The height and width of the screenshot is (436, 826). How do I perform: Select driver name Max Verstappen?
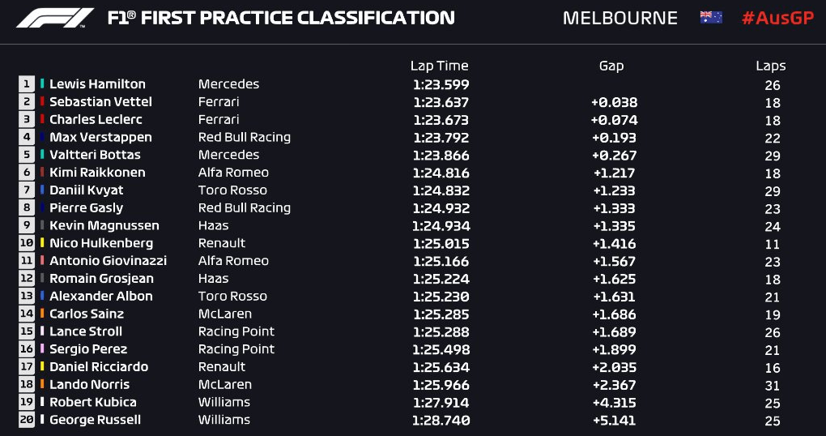(100, 137)
